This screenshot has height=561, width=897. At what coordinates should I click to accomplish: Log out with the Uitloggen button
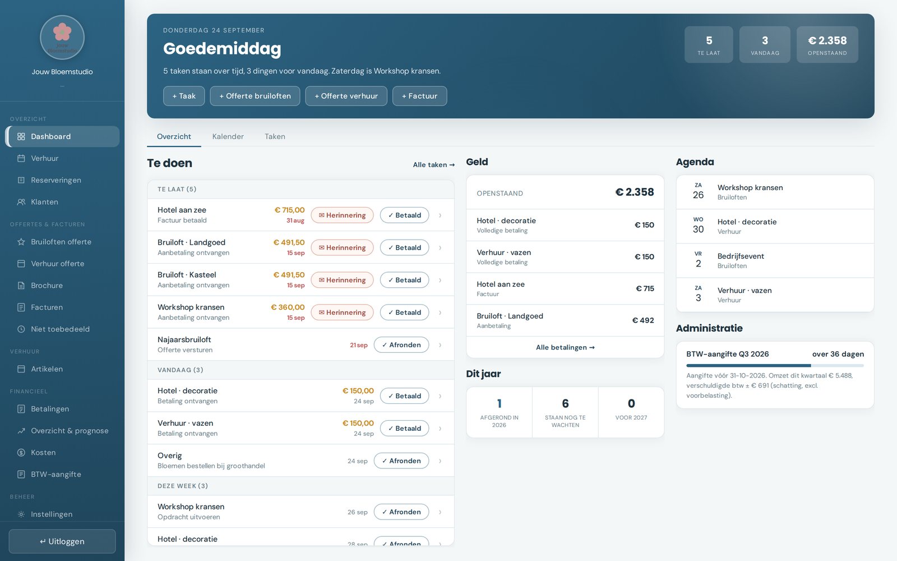click(62, 541)
